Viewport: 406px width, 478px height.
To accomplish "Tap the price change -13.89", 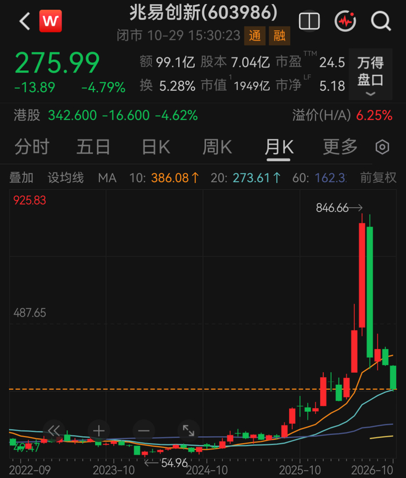I will pos(35,88).
